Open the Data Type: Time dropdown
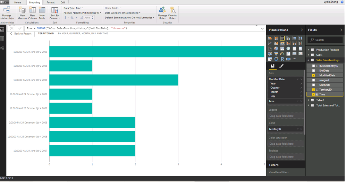This screenshot has width=346, height=182. 73,8
